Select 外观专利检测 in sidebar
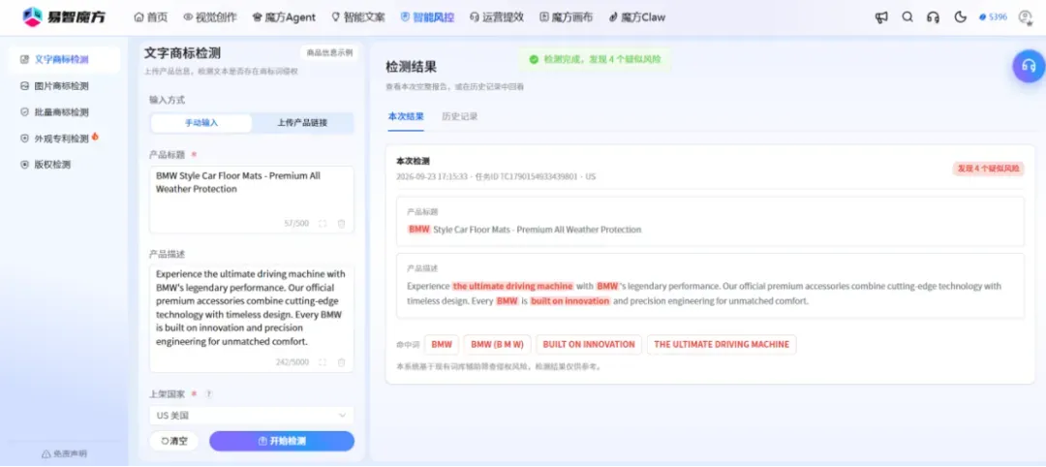This screenshot has width=1046, height=467. click(x=64, y=139)
